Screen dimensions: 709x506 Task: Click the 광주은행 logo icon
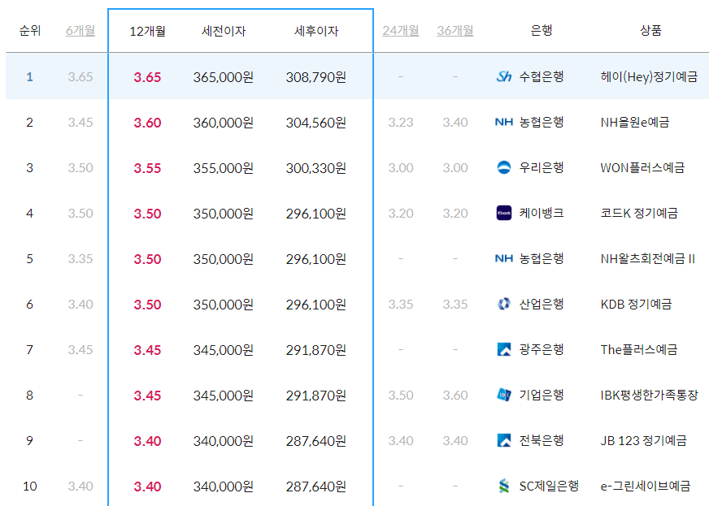coord(504,349)
